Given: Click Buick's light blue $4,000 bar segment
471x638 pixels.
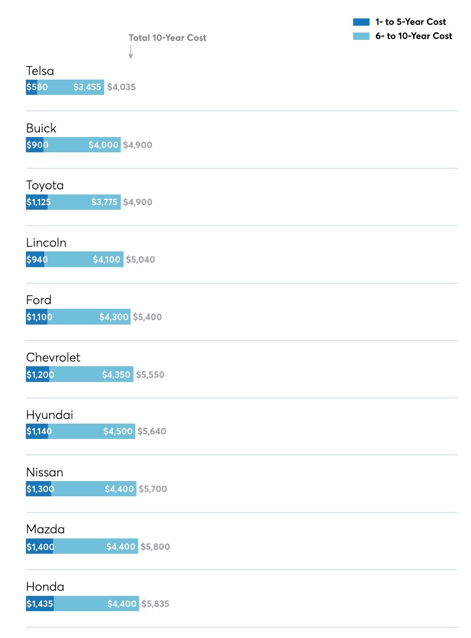Looking at the screenshot, I should tap(83, 145).
